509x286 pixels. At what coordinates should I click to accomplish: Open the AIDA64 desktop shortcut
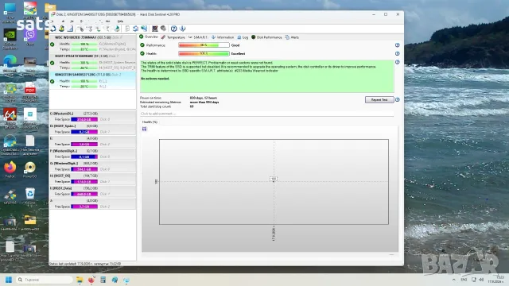10,118
